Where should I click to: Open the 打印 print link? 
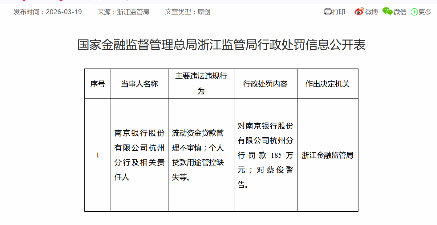[x=339, y=12]
